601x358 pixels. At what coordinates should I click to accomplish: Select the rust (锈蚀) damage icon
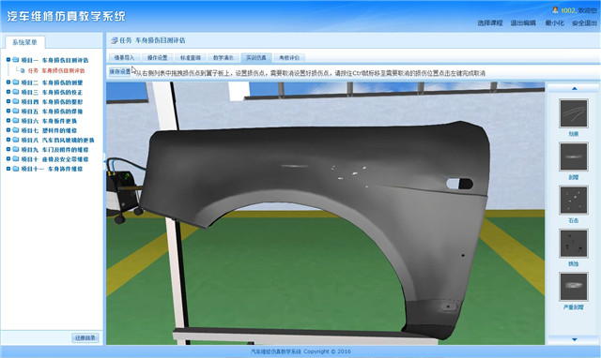point(574,243)
